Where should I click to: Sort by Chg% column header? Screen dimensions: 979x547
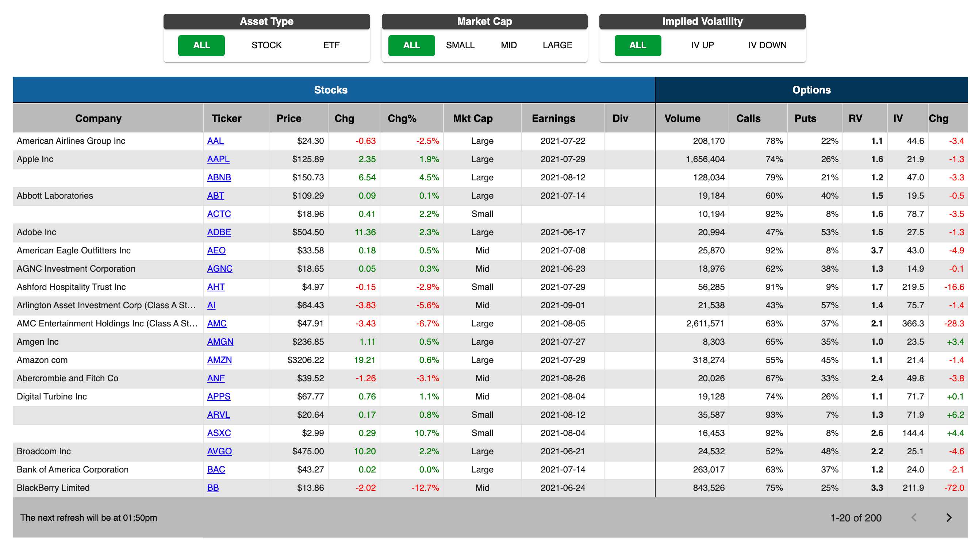(x=402, y=118)
